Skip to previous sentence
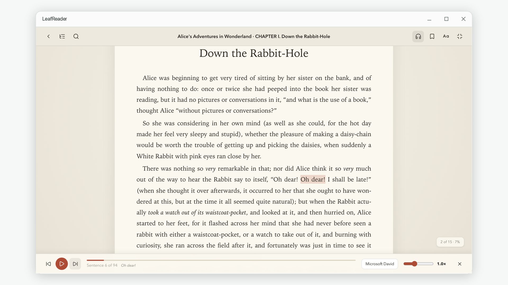Screen dimensions: 508x285 (48, 264)
